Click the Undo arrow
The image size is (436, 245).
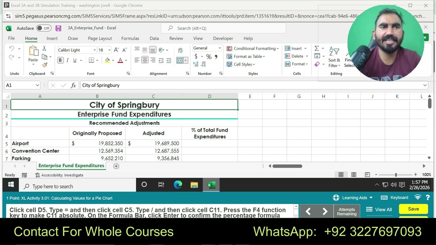click(x=12, y=49)
